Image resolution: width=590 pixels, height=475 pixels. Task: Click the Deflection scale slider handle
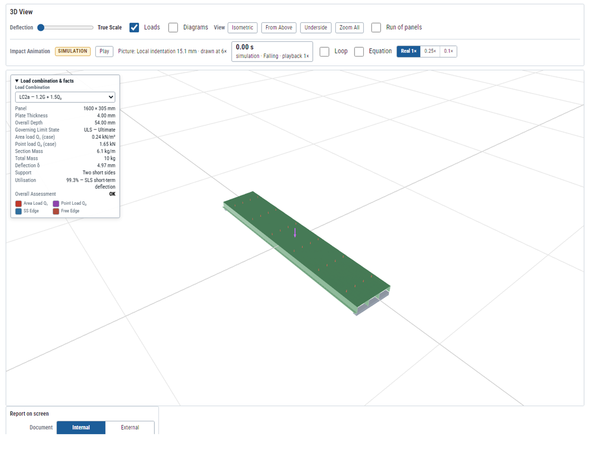pyautogui.click(x=41, y=28)
